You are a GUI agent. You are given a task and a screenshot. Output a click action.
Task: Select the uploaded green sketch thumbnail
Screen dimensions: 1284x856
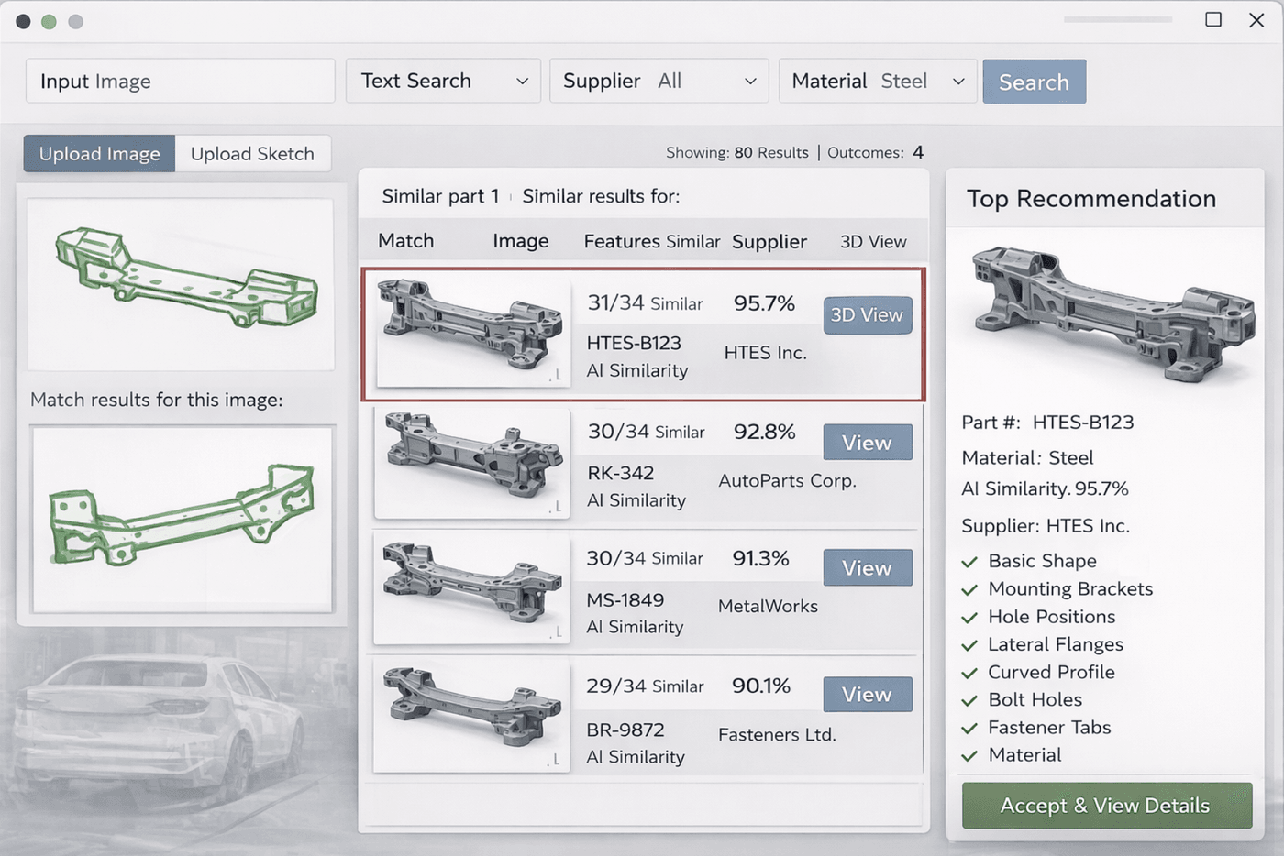click(181, 284)
